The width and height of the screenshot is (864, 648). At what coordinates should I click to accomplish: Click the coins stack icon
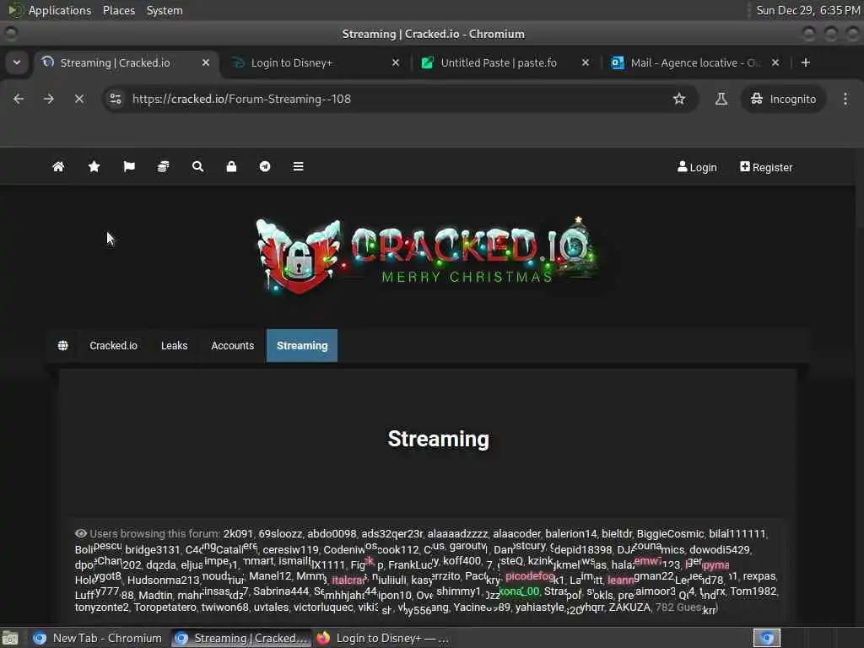pyautogui.click(x=163, y=166)
